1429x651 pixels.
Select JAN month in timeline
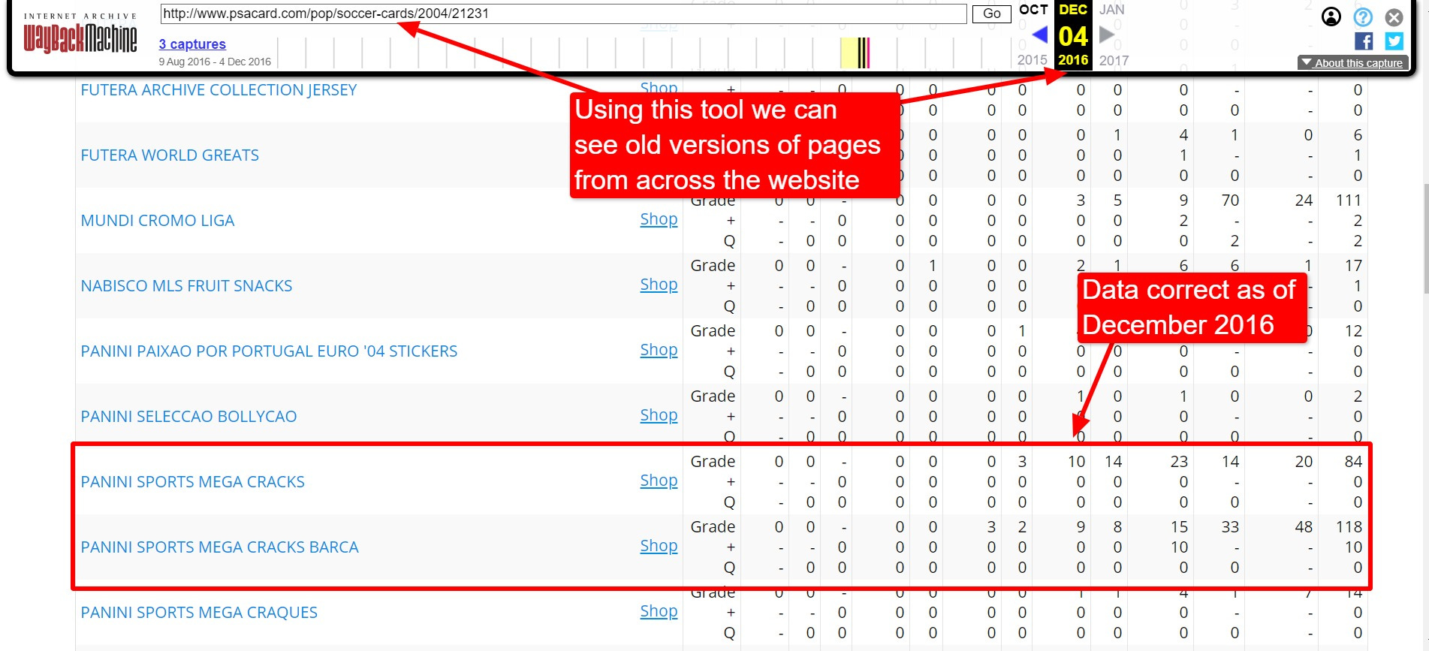point(1112,10)
